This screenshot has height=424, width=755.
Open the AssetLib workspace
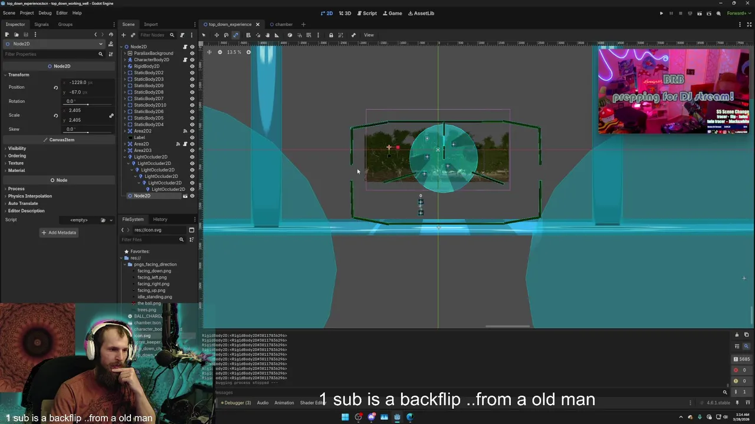421,13
